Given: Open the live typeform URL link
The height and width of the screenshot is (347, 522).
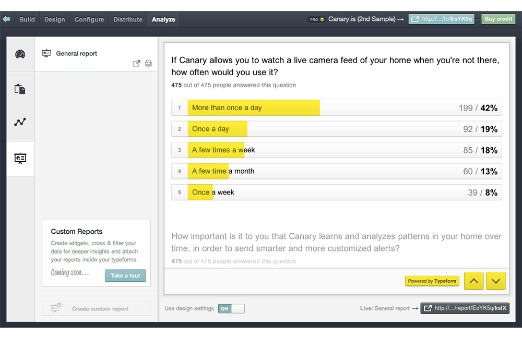Looking at the screenshot, I should coord(442,19).
